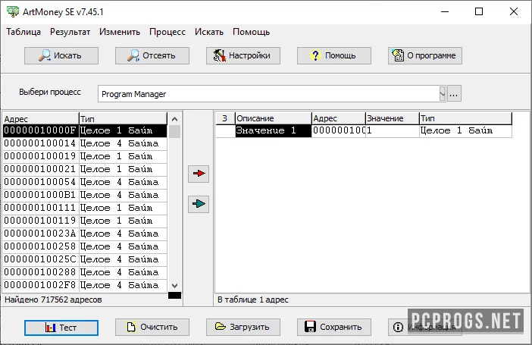
Task: Click the Адрес header in left list
Action: (x=41, y=119)
